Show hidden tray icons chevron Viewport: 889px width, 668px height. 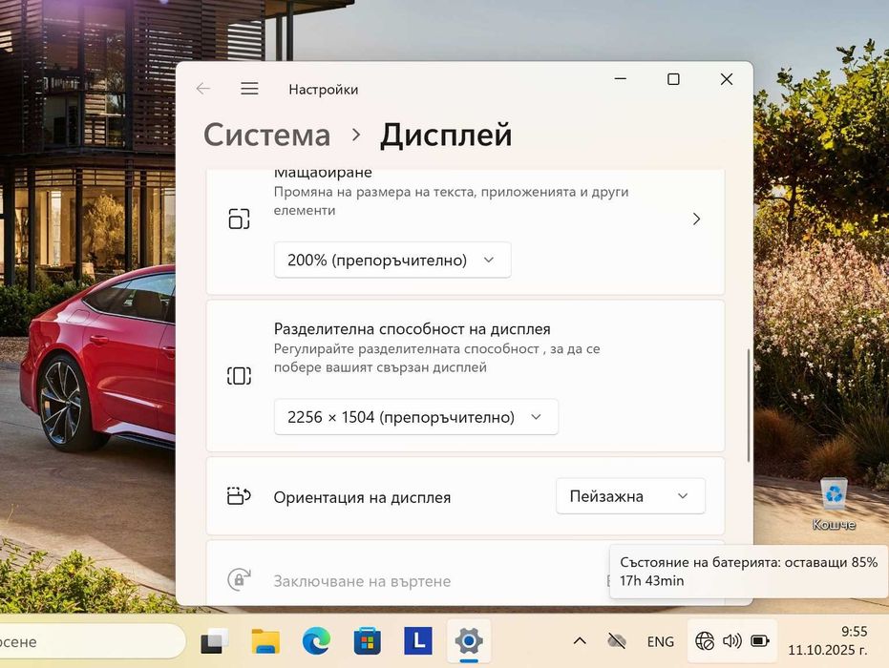coord(580,641)
